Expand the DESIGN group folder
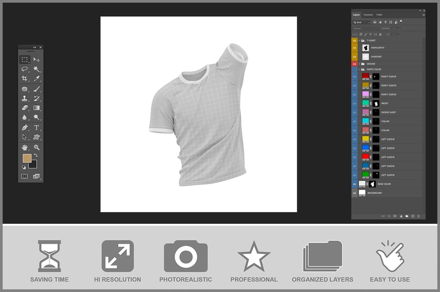This screenshot has width=440, height=292. click(359, 64)
